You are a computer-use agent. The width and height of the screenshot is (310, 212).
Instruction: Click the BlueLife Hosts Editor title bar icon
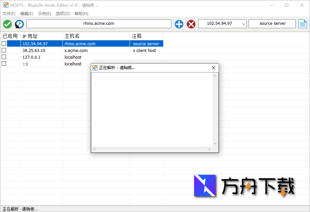[x=5, y=5]
